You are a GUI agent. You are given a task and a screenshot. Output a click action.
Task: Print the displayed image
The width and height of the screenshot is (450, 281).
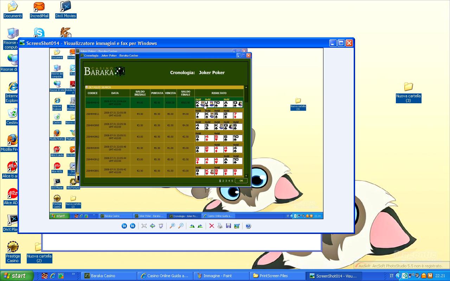tap(220, 226)
